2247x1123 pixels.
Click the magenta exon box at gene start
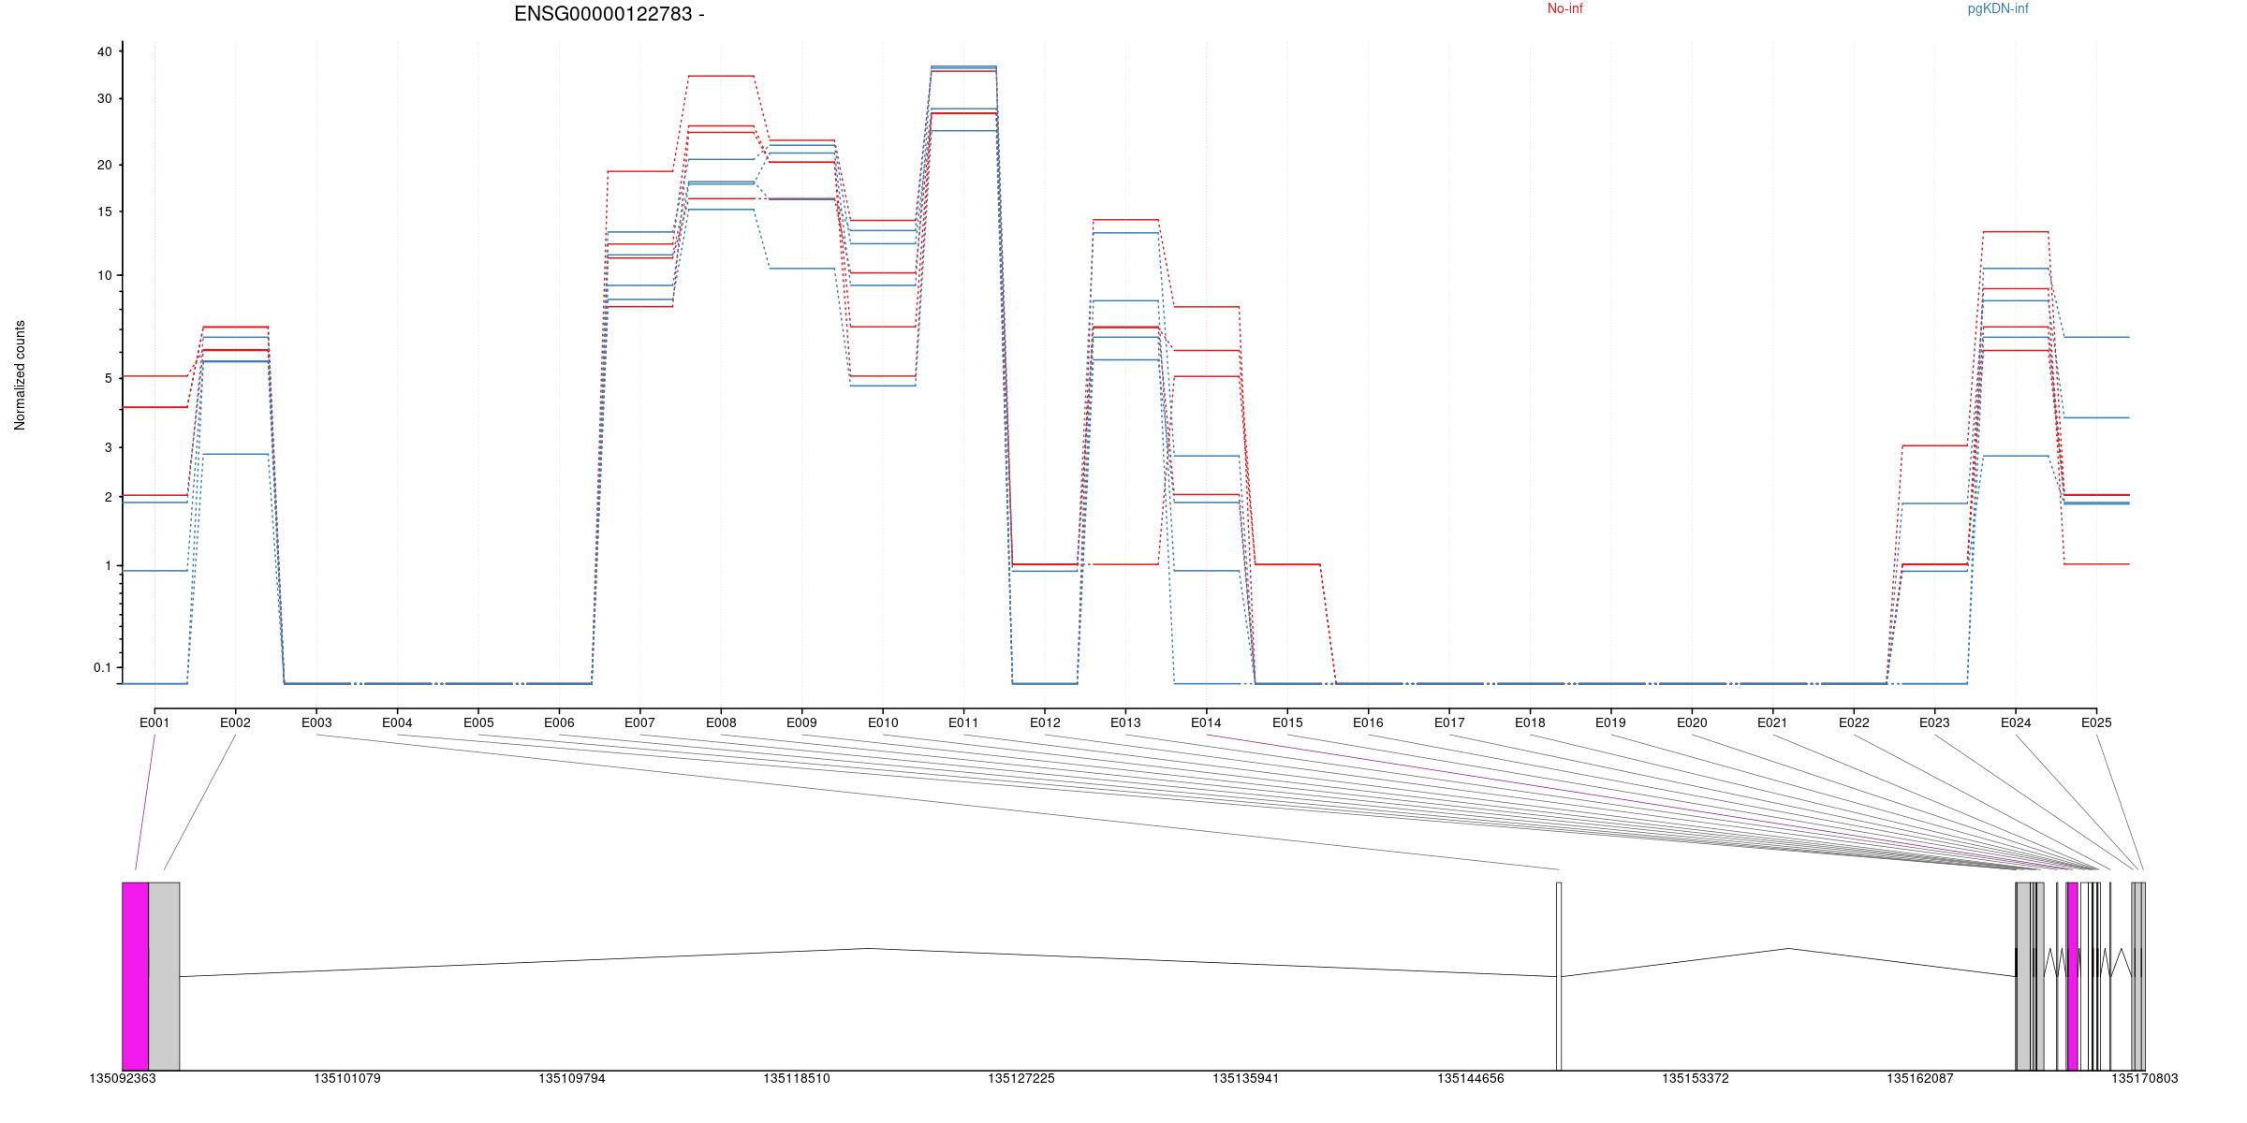click(136, 976)
